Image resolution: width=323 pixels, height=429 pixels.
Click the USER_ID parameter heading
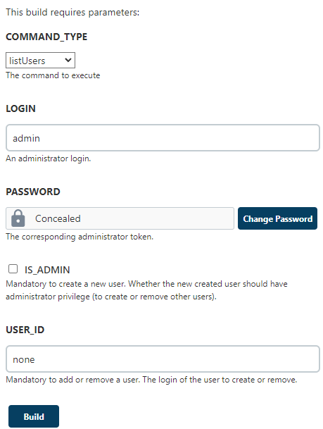(x=25, y=330)
